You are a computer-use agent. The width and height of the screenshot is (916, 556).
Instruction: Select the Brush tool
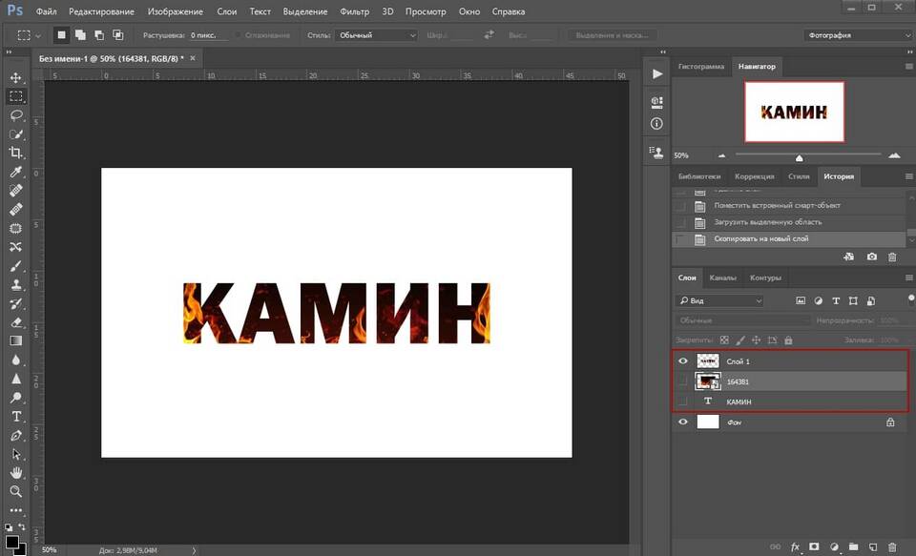(16, 266)
